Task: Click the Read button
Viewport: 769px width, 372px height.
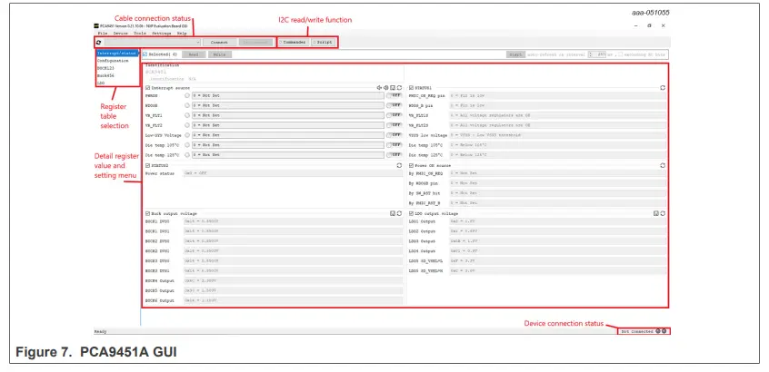Action: 194,54
